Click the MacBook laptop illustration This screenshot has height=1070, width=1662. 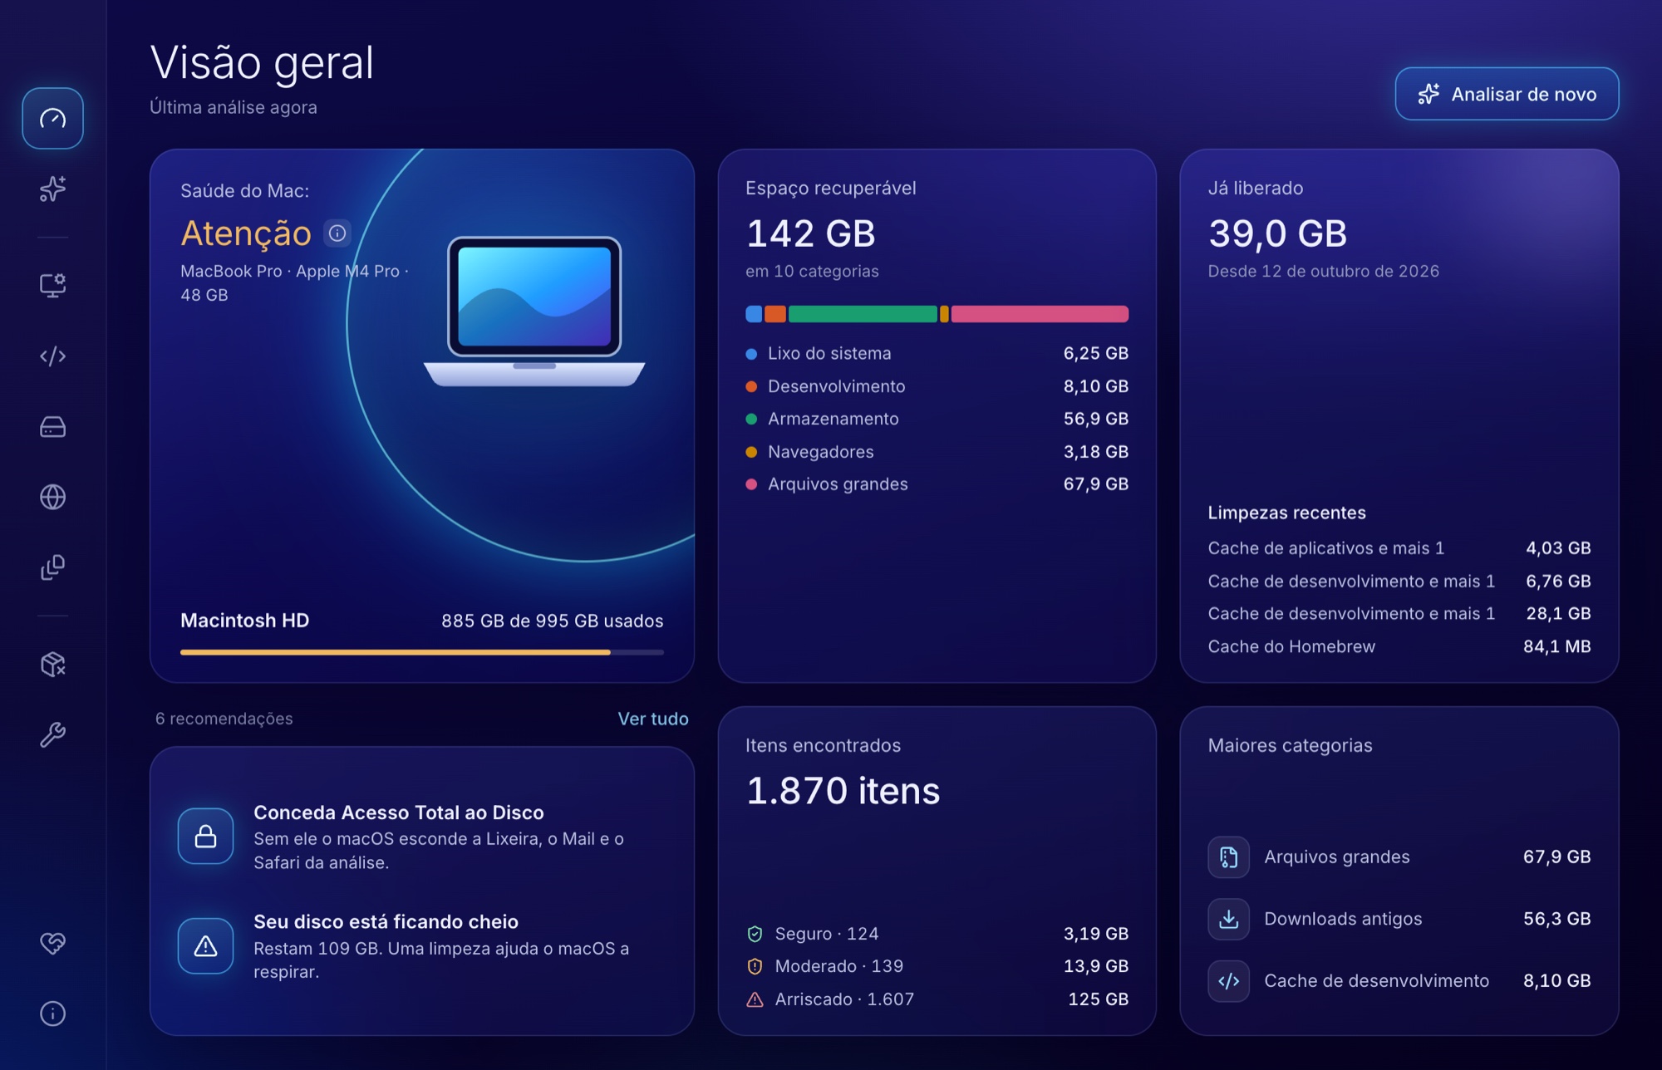click(x=534, y=312)
